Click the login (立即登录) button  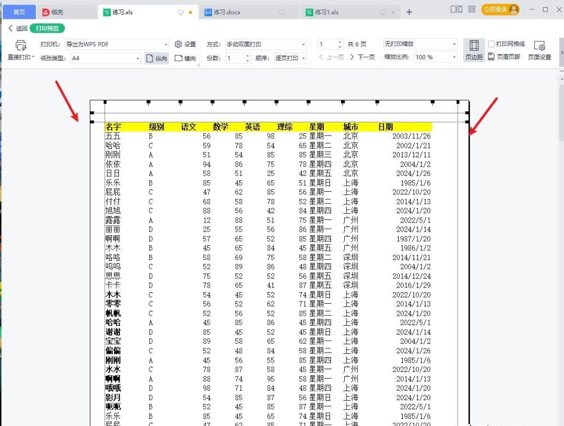pos(500,9)
